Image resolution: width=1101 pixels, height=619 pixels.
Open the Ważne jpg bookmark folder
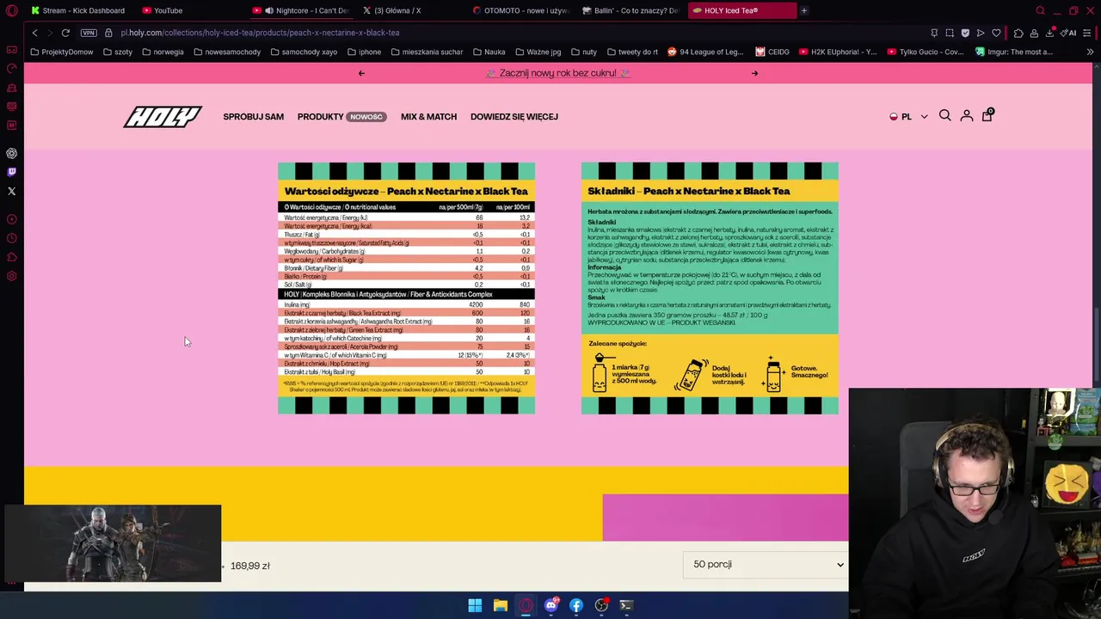pyautogui.click(x=538, y=52)
